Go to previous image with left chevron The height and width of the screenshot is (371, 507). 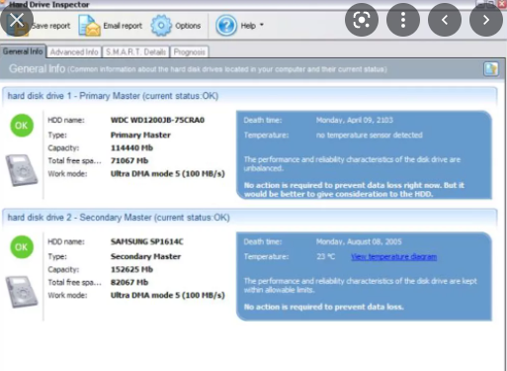pos(445,20)
